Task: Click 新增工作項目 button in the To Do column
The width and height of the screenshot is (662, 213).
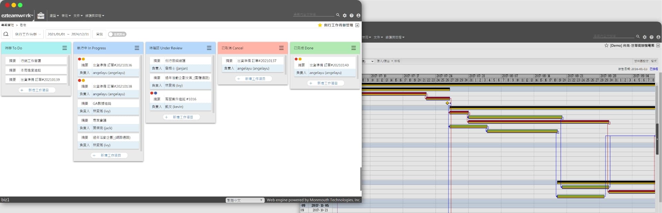Action: [x=37, y=90]
